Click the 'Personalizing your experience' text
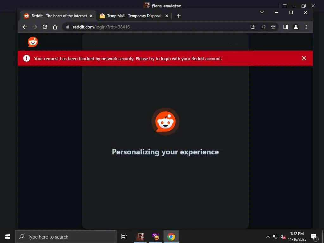Screen dimensions: 324x243 (165, 152)
